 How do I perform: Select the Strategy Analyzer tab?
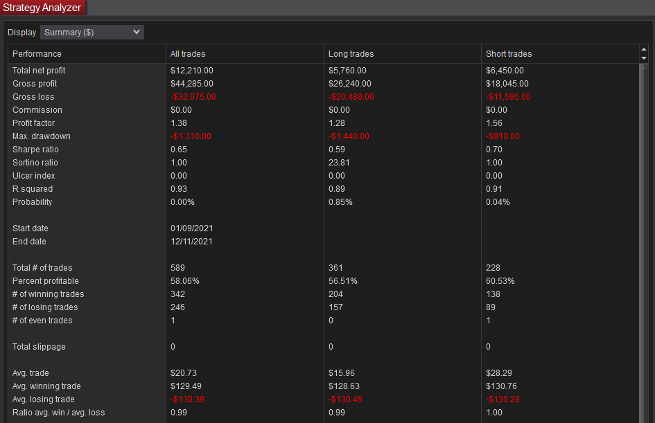coord(42,8)
